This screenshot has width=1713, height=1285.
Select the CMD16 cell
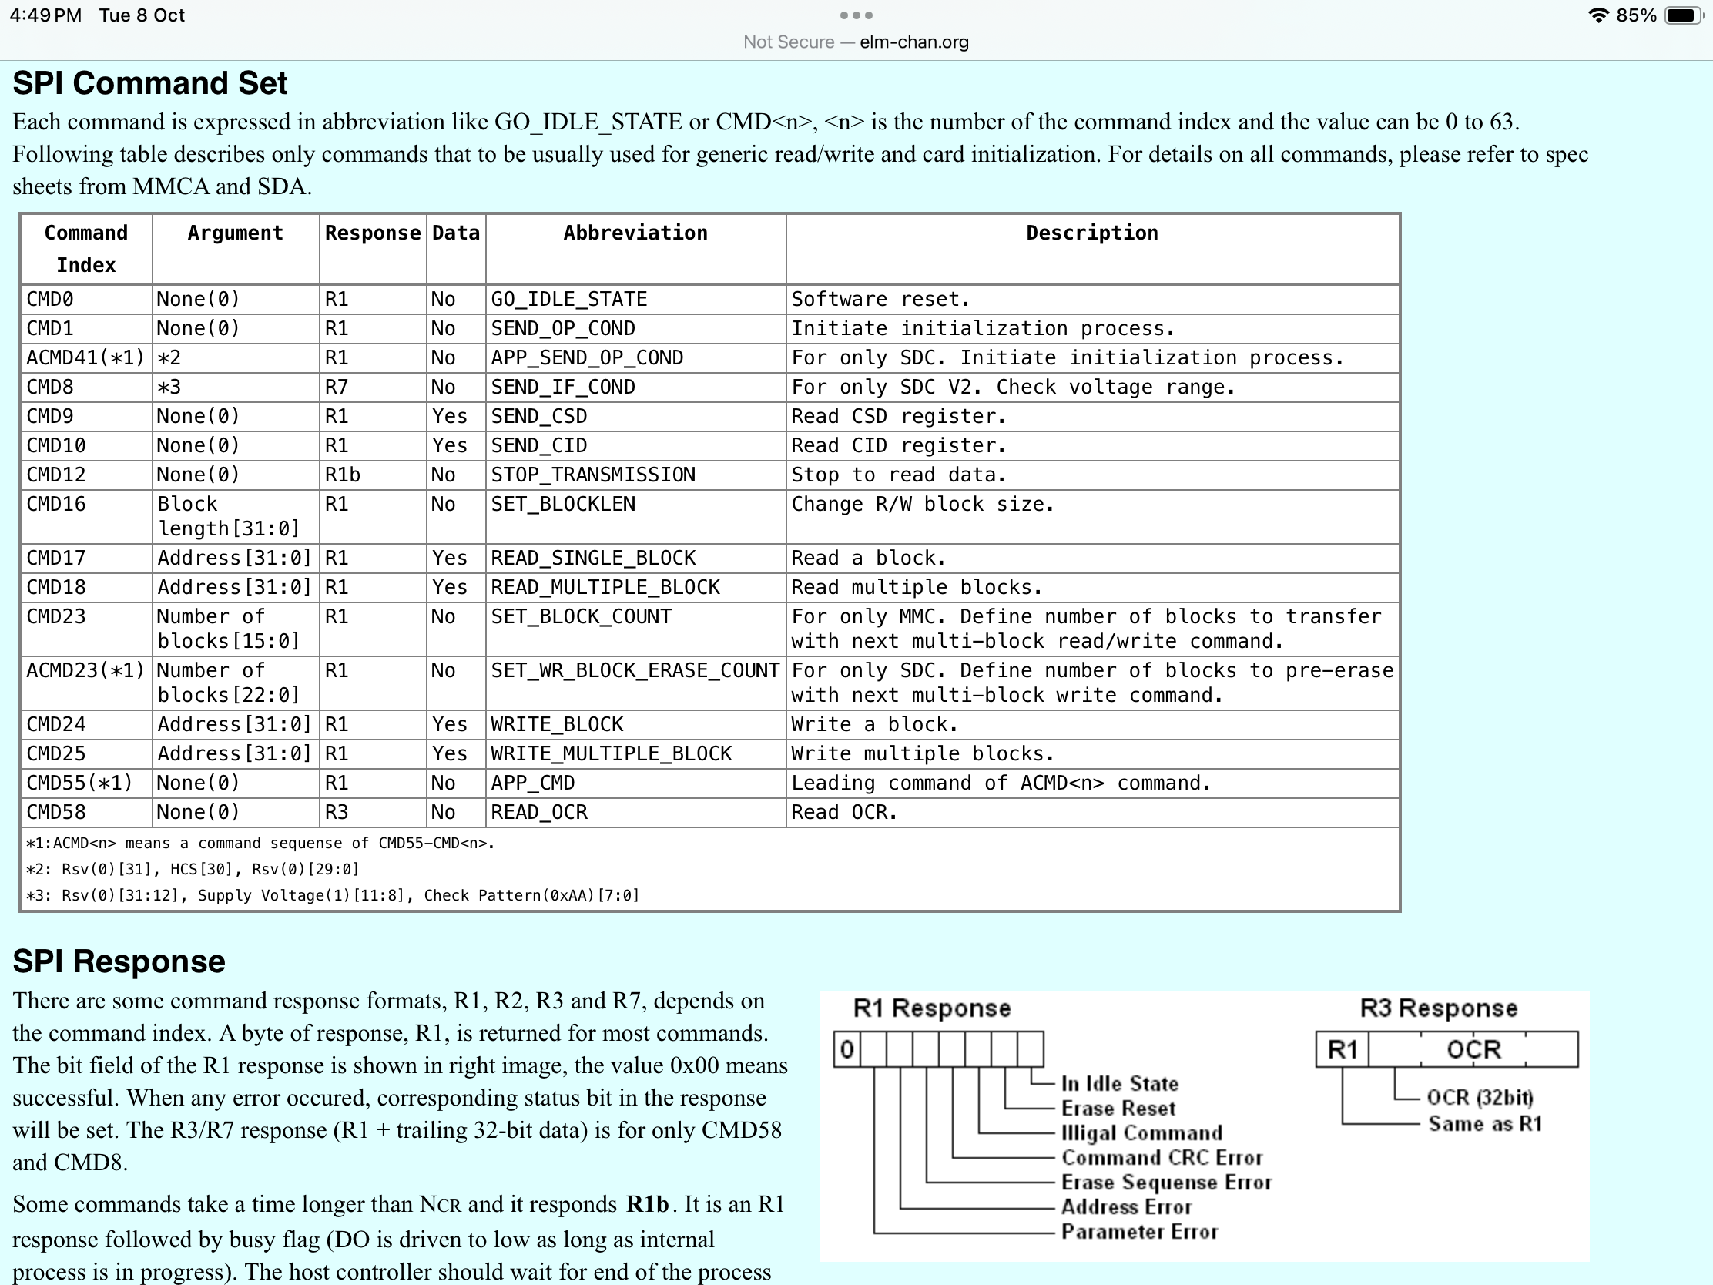pos(87,517)
